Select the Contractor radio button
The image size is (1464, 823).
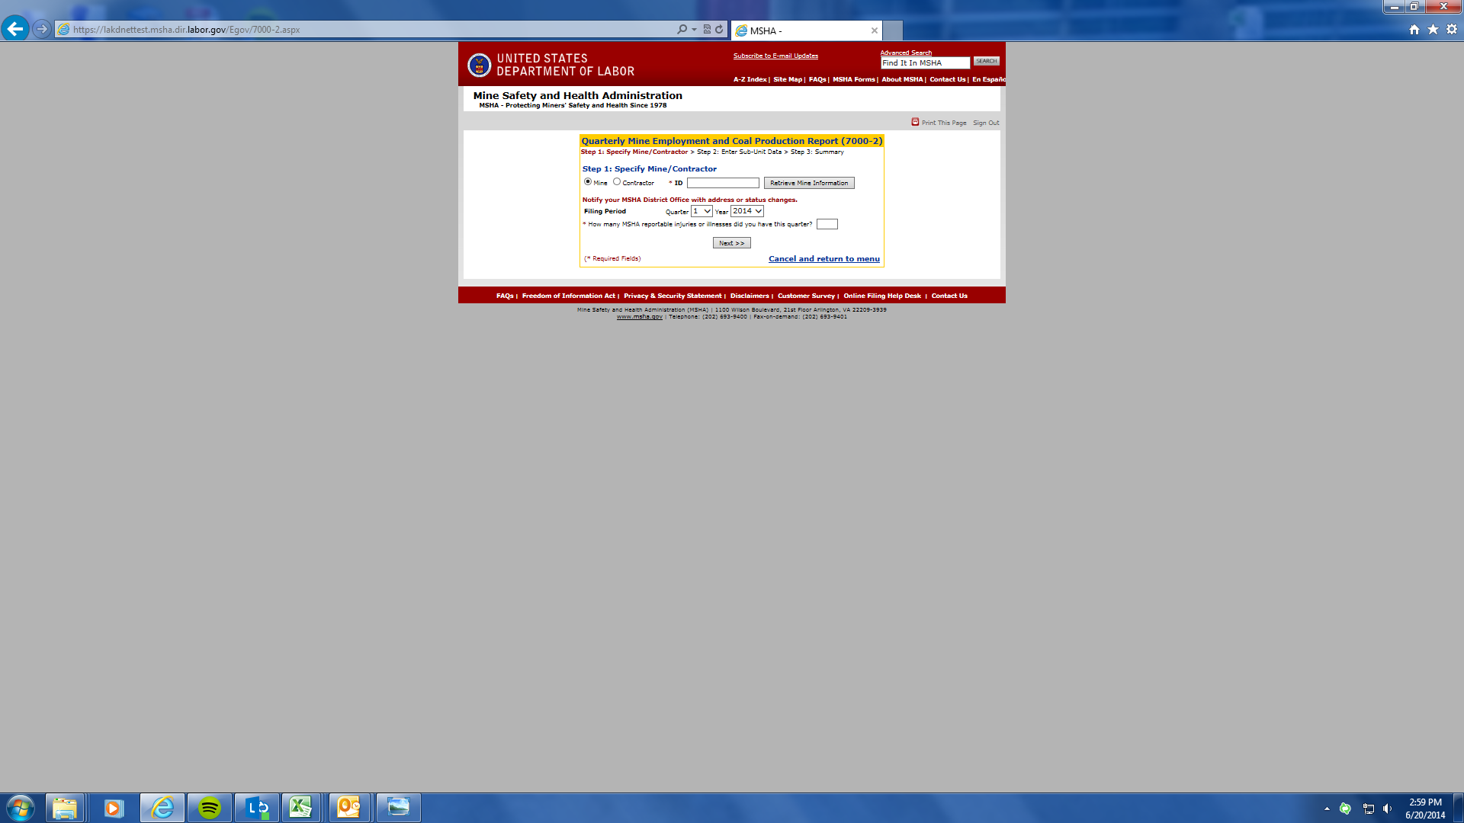617,182
